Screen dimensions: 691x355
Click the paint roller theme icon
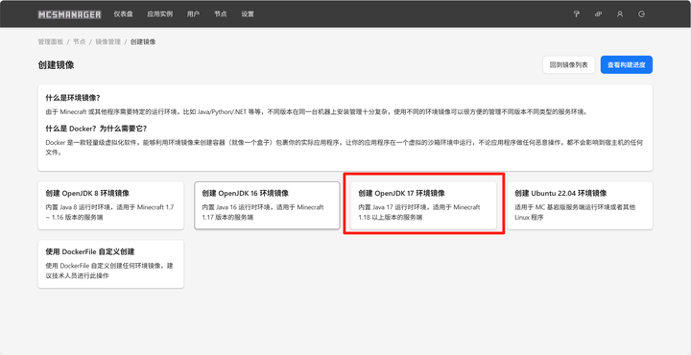pos(576,14)
